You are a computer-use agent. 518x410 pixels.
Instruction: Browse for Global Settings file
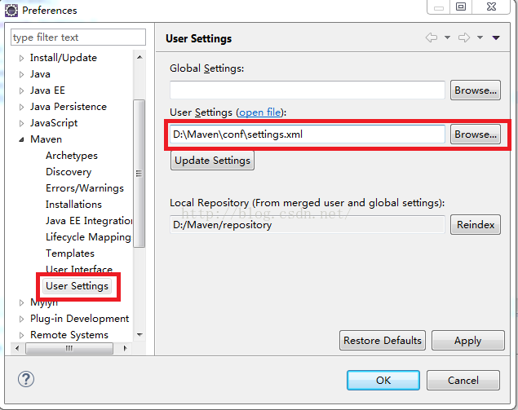(x=476, y=90)
